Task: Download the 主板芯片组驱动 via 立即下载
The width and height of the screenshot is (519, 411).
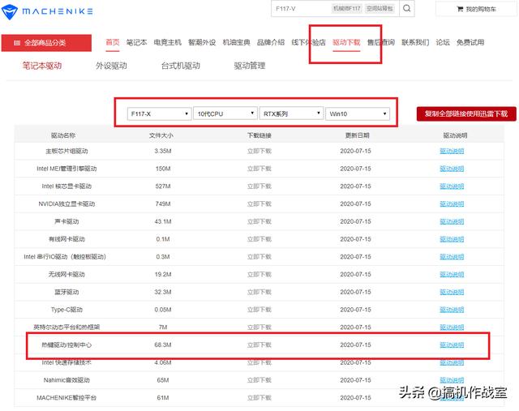Action: (x=259, y=152)
